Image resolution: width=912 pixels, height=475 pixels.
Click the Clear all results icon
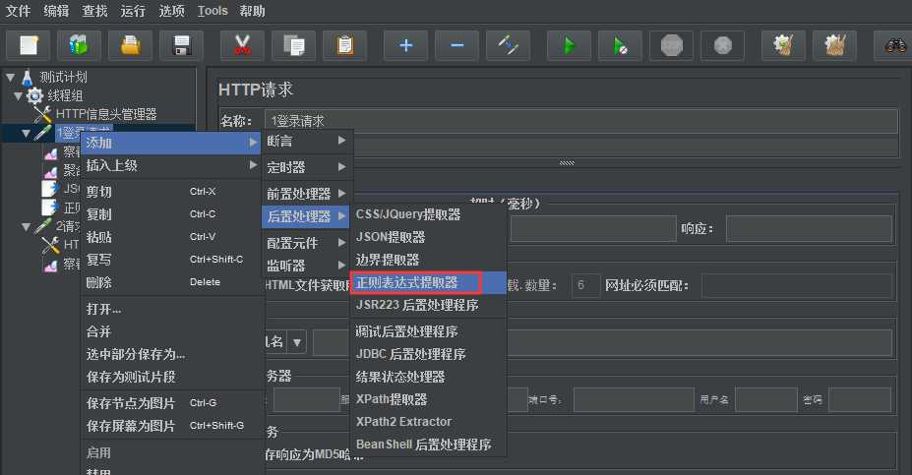tap(835, 45)
